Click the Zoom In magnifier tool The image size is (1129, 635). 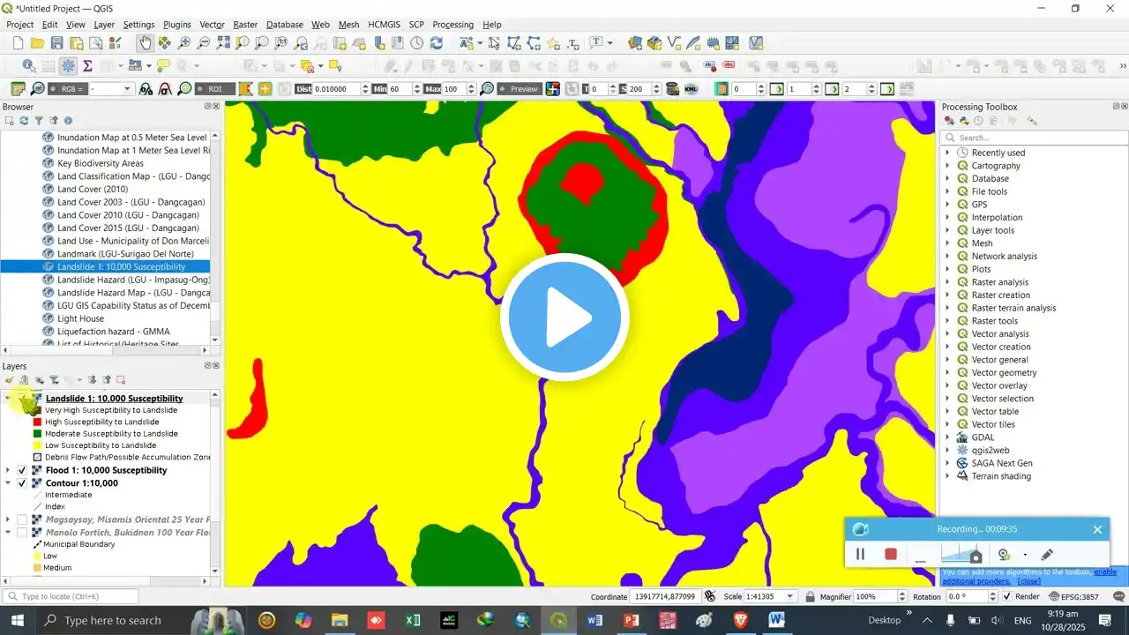pos(183,42)
